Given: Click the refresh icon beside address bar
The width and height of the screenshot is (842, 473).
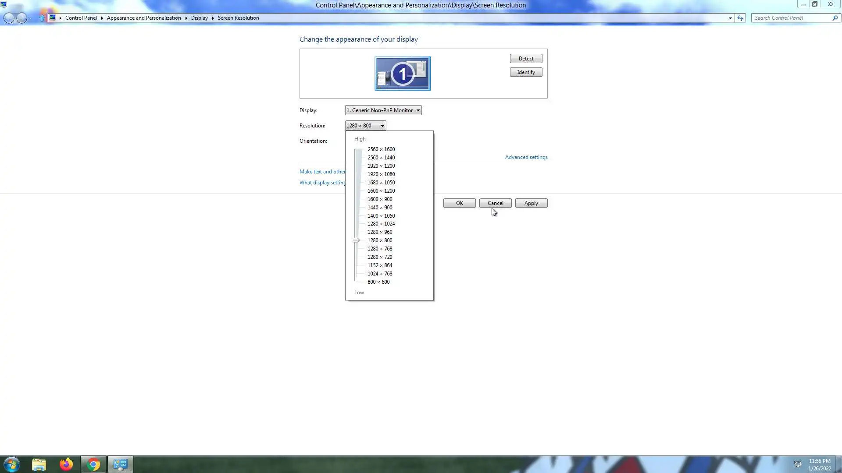Looking at the screenshot, I should (x=740, y=18).
